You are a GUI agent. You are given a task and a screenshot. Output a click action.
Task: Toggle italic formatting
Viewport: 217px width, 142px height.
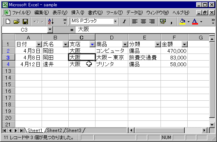[x=124, y=22]
